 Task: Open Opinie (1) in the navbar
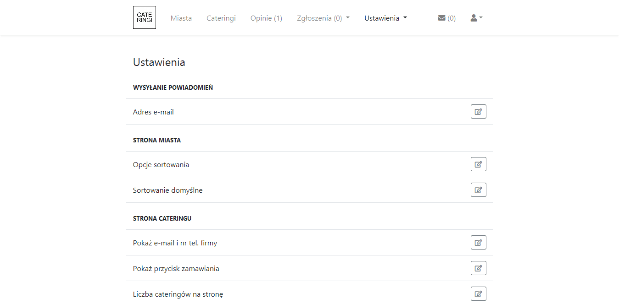pos(266,18)
